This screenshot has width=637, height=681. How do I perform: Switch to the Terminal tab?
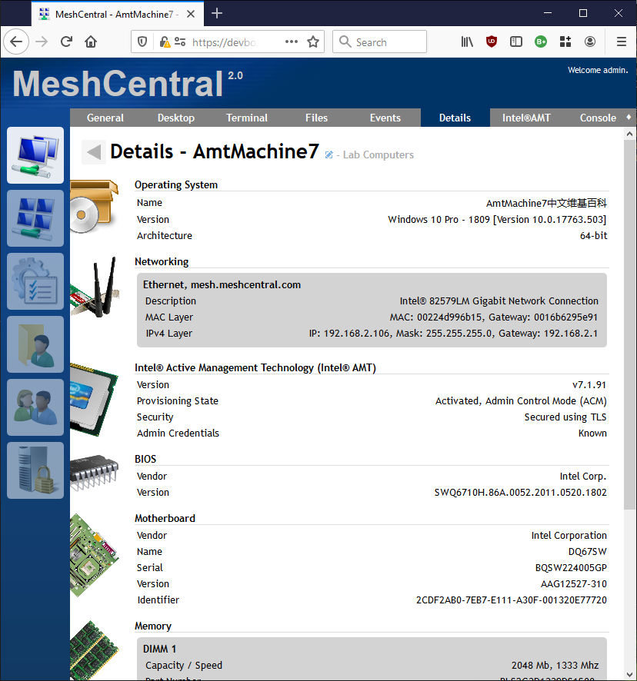point(246,118)
